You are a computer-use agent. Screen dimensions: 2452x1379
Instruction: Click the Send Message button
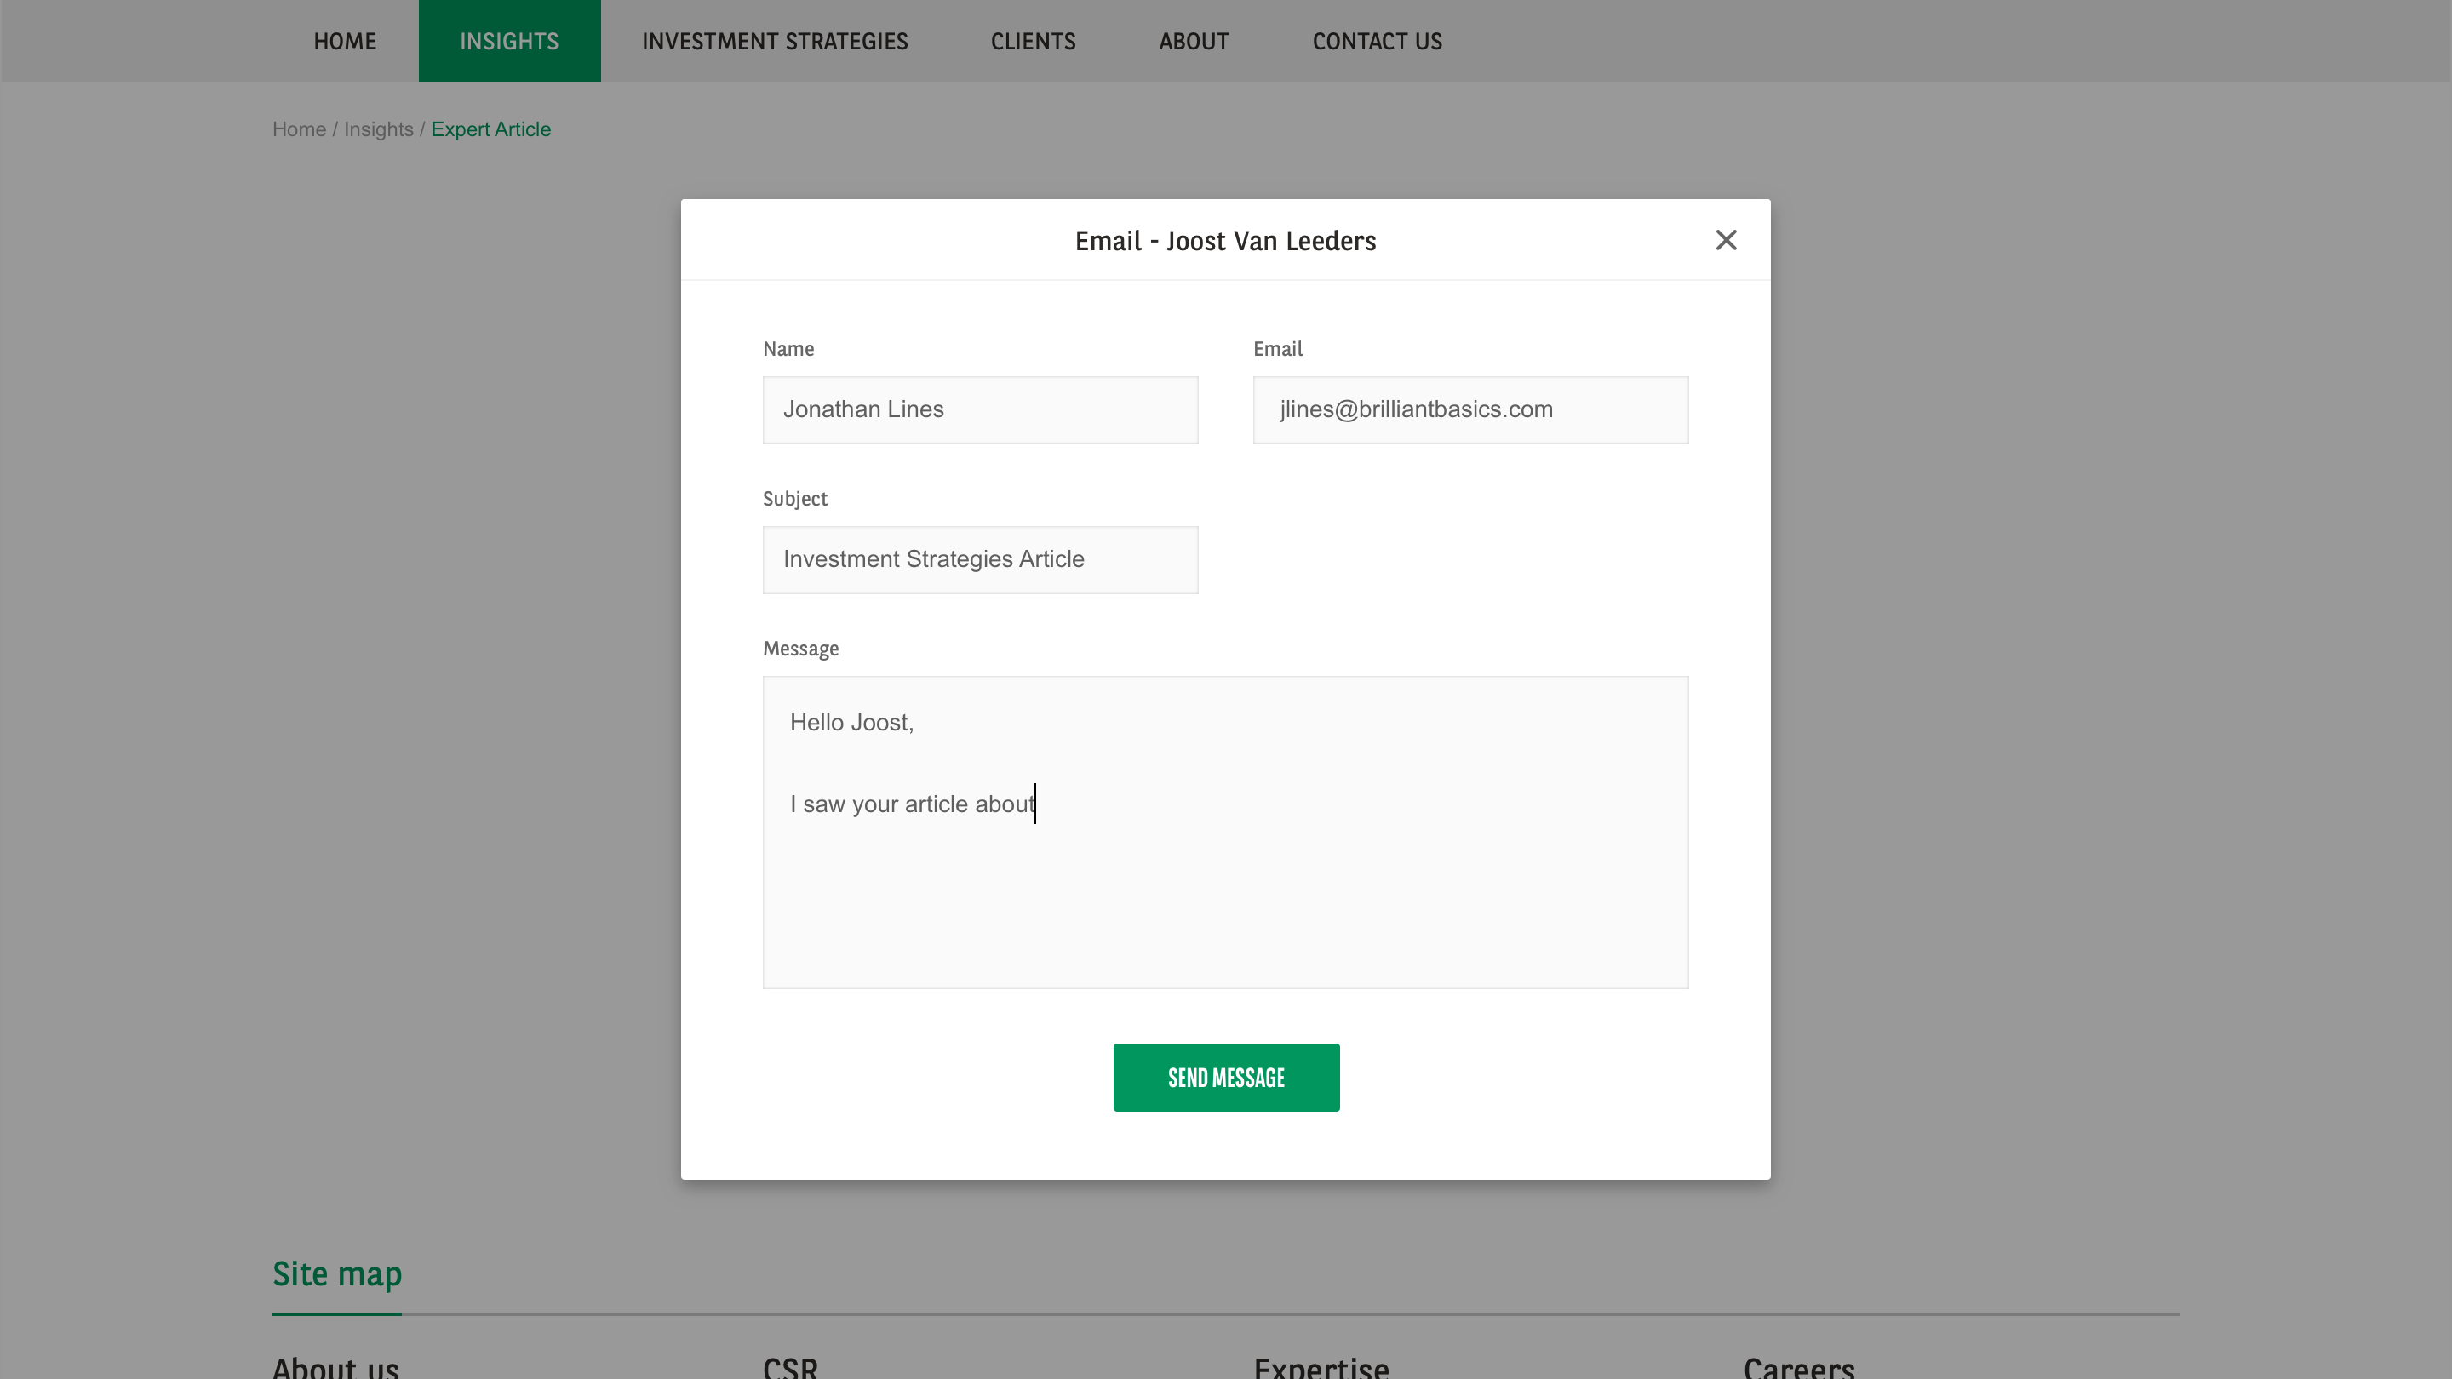point(1226,1076)
